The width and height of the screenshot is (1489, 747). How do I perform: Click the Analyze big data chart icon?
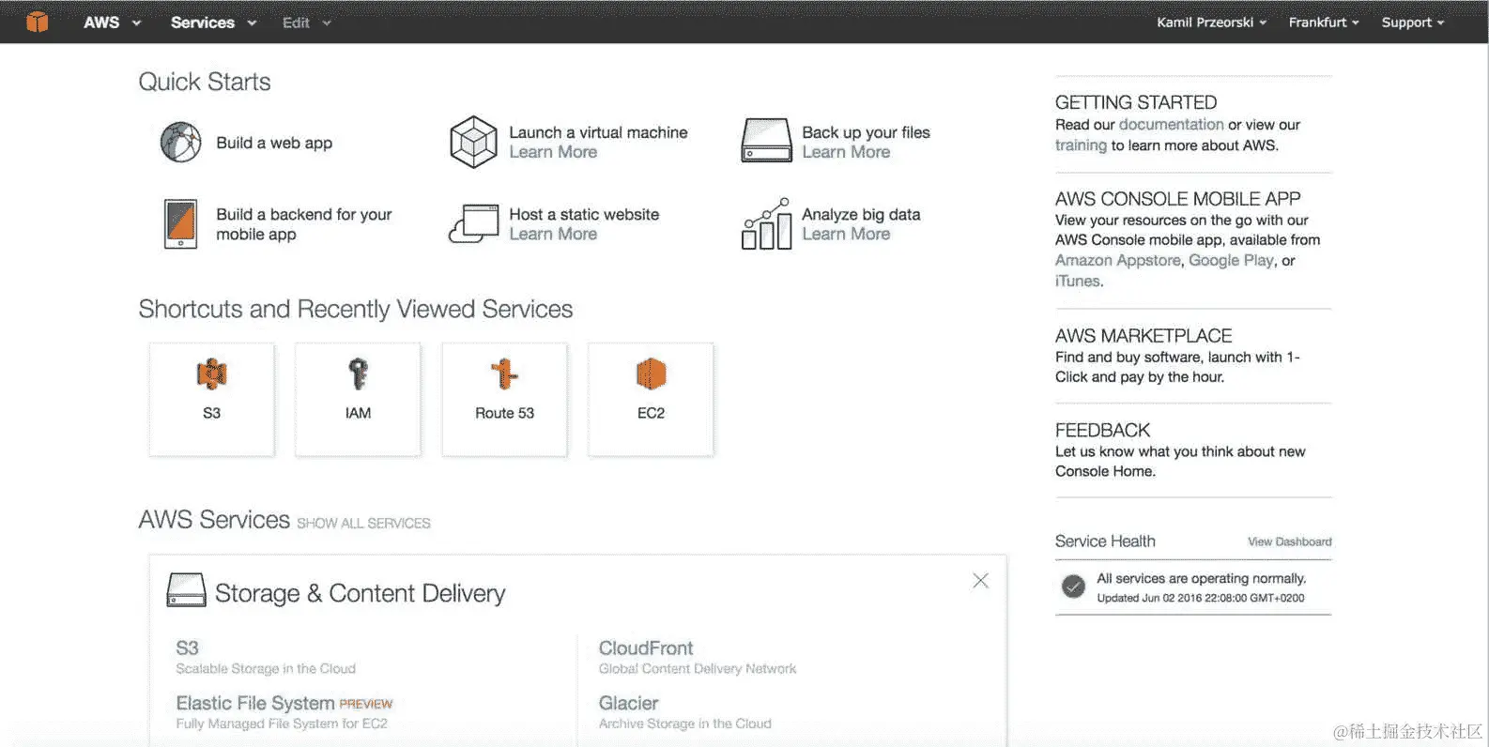click(x=766, y=223)
